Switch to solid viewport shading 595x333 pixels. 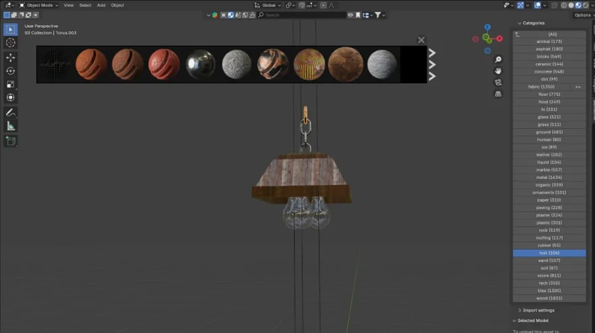click(571, 5)
